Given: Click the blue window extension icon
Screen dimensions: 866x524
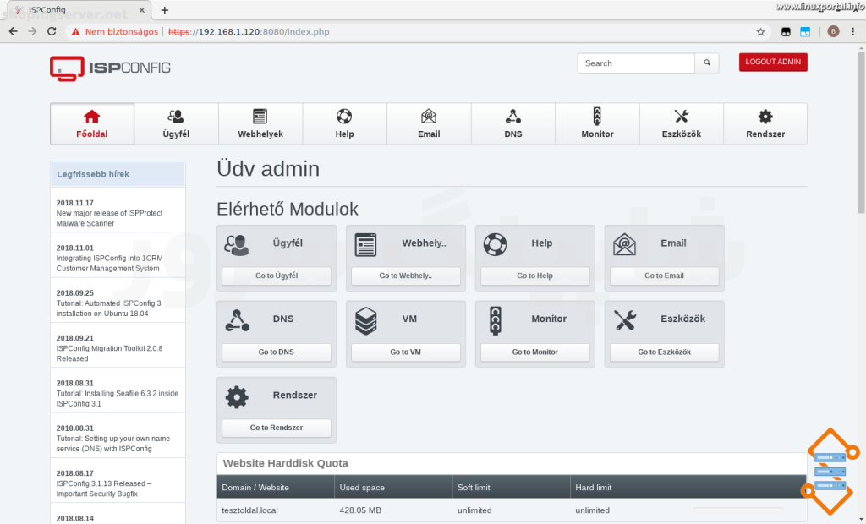Looking at the screenshot, I should click(805, 32).
